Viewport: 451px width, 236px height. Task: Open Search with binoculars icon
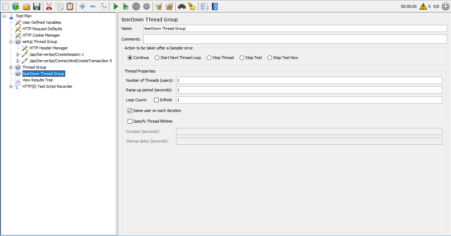point(182,6)
